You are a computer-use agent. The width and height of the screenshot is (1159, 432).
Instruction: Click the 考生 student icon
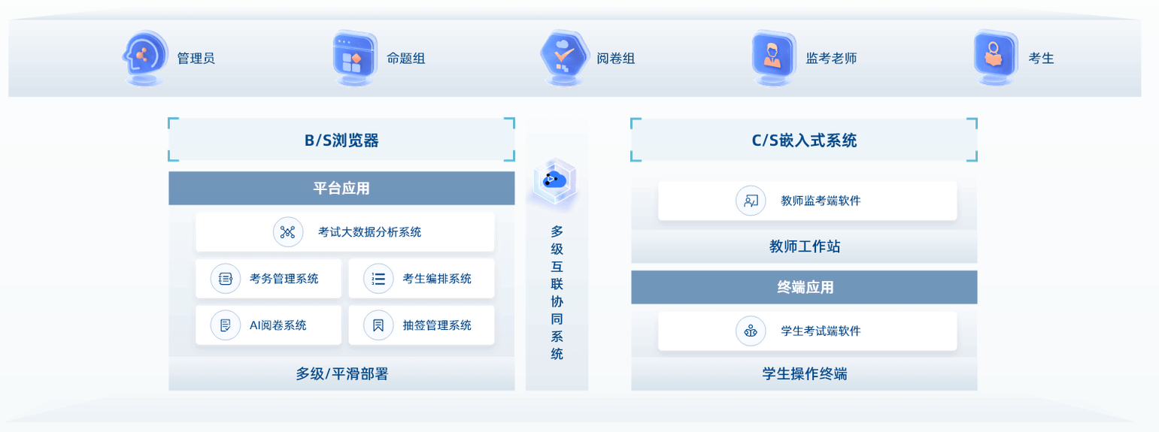pyautogui.click(x=994, y=56)
